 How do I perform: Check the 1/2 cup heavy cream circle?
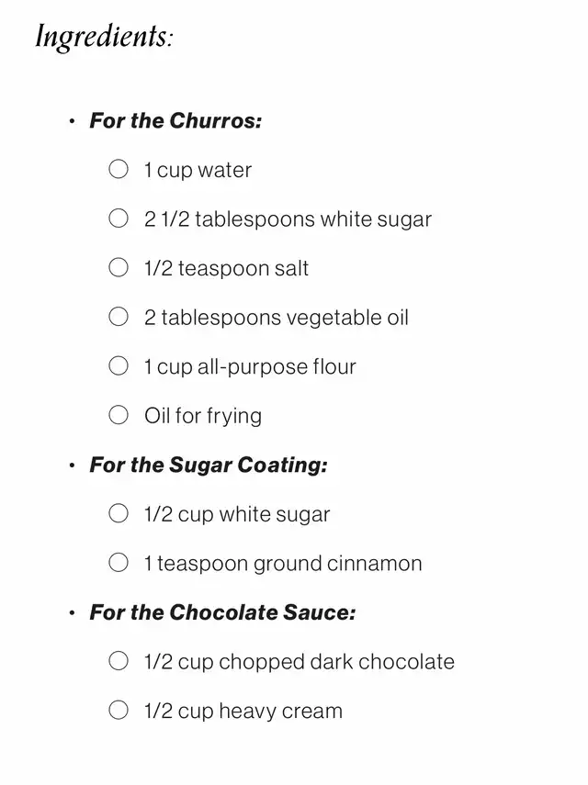tap(119, 710)
